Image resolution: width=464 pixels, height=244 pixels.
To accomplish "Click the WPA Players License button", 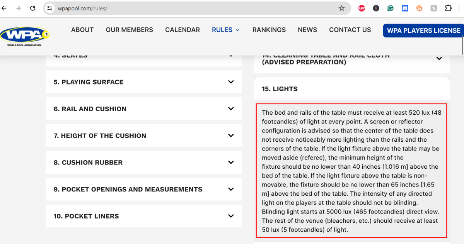I will click(x=423, y=30).
